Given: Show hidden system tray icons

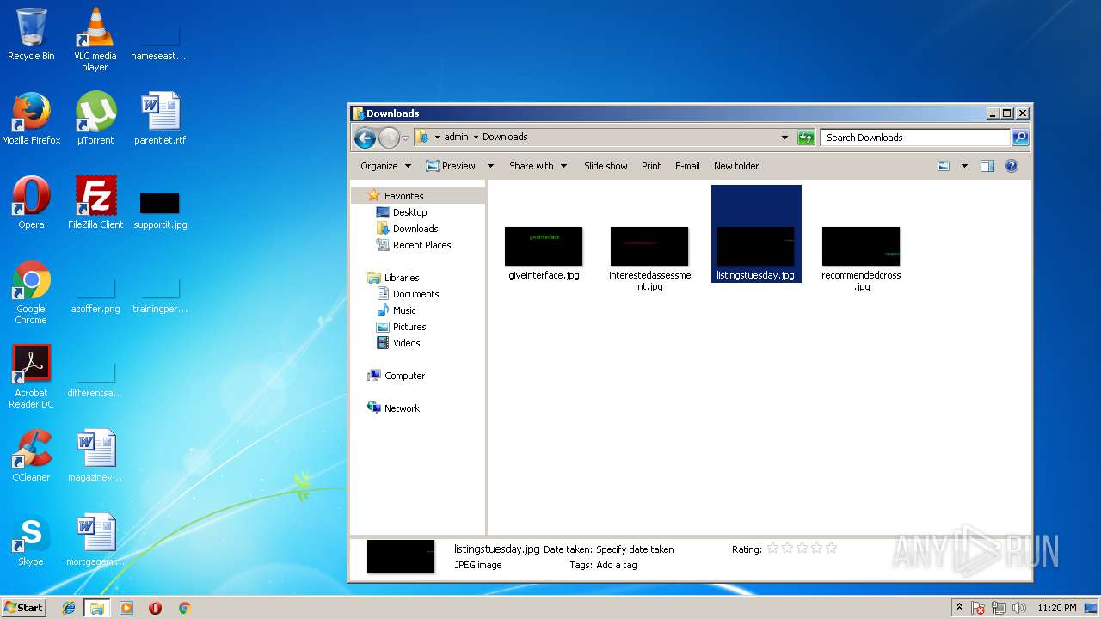Looking at the screenshot, I should (x=959, y=608).
